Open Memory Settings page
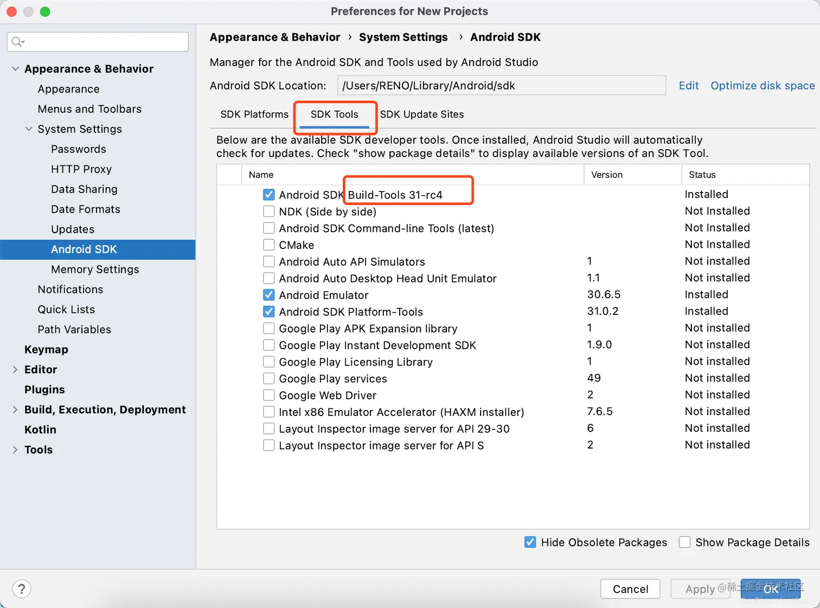 tap(95, 270)
